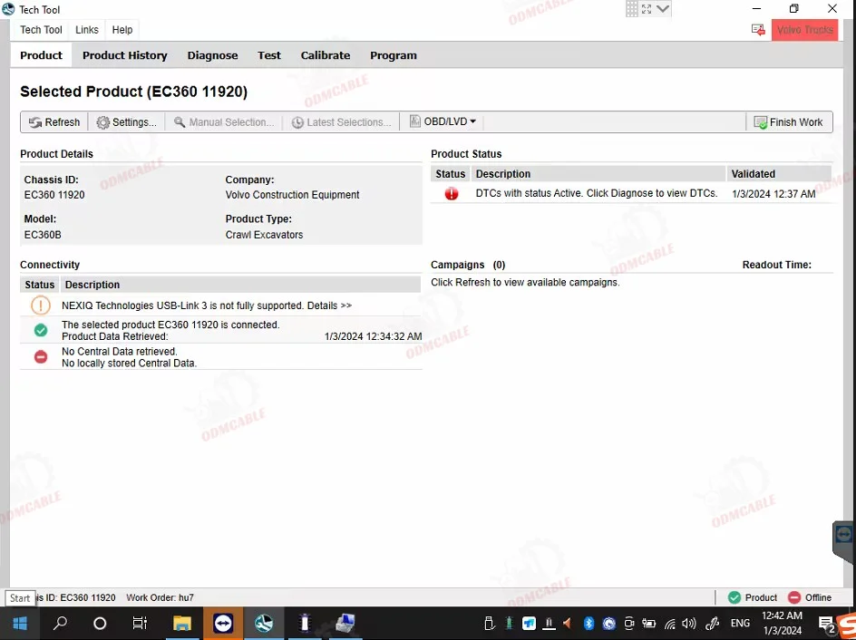
Task: Click the volume speaker tray icon
Action: [x=689, y=623]
